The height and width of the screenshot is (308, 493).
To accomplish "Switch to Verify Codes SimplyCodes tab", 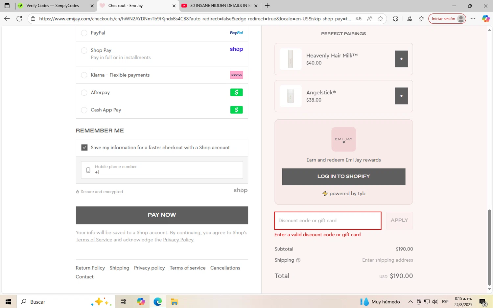I will click(x=53, y=6).
